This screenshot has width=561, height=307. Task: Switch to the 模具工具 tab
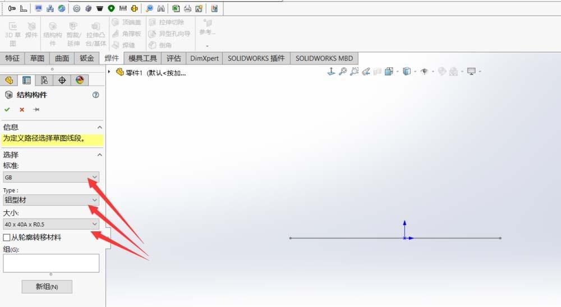click(142, 58)
